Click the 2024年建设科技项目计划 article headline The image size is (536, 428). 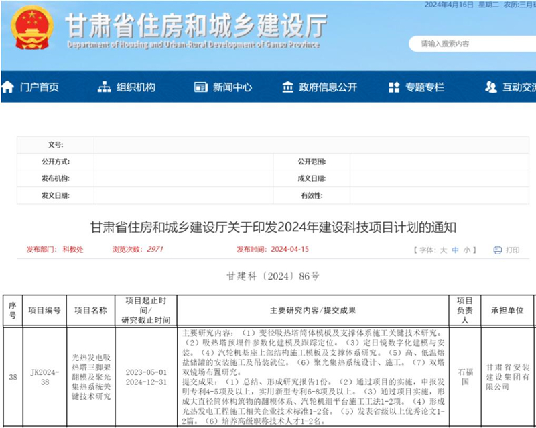tap(277, 225)
